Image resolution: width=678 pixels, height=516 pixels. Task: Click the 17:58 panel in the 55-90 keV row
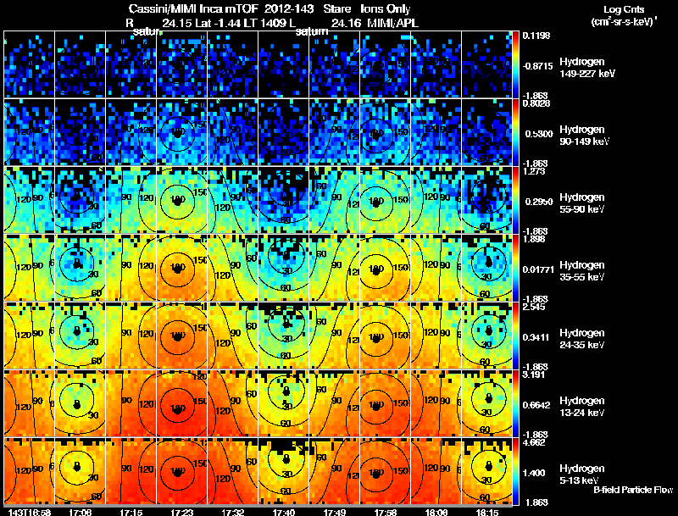point(385,200)
